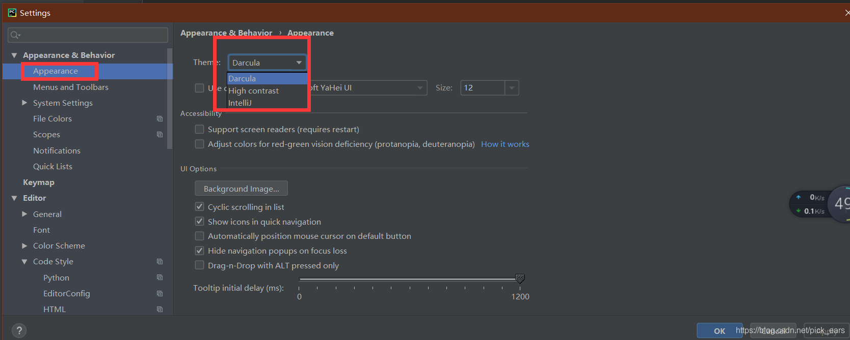This screenshot has width=850, height=340.
Task: Uncheck Cyclic scrolling in list
Action: (200, 207)
